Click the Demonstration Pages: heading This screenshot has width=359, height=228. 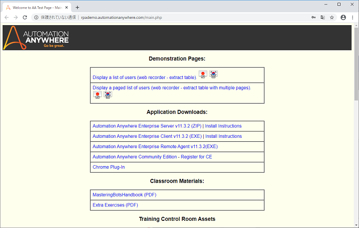pyautogui.click(x=177, y=59)
